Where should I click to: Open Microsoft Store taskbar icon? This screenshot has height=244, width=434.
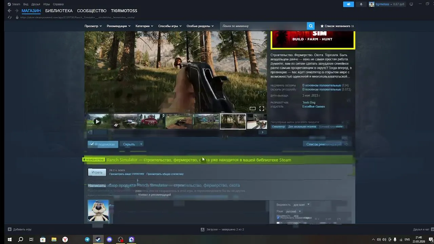coord(43,240)
